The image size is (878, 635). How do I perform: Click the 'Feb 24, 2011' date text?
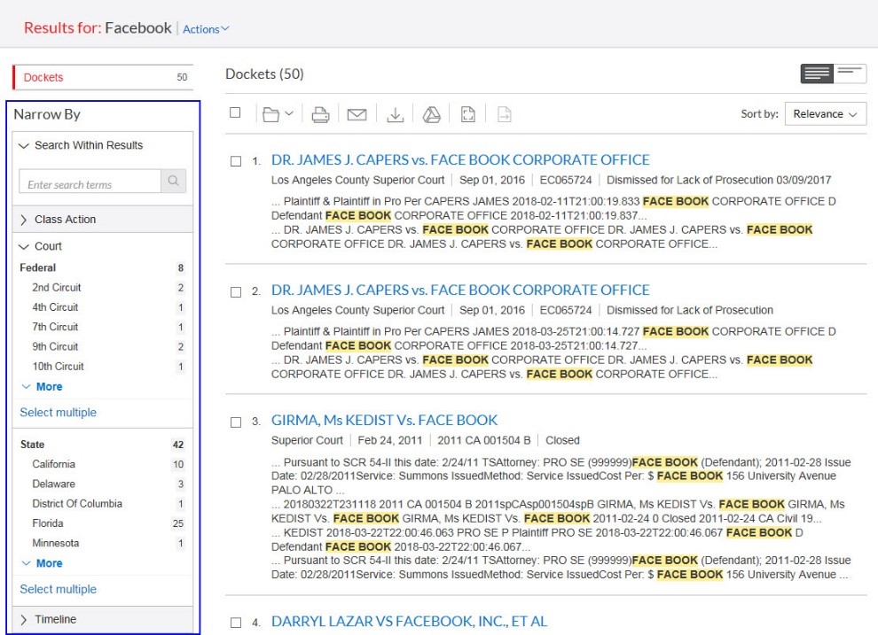[389, 440]
